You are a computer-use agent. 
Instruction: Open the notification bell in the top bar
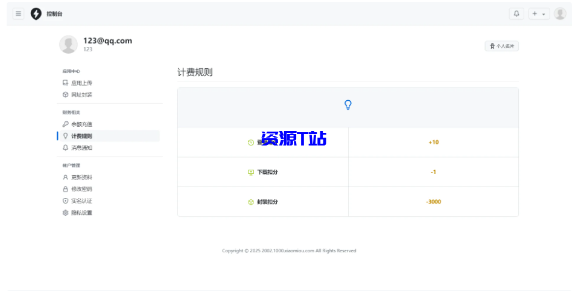click(516, 14)
